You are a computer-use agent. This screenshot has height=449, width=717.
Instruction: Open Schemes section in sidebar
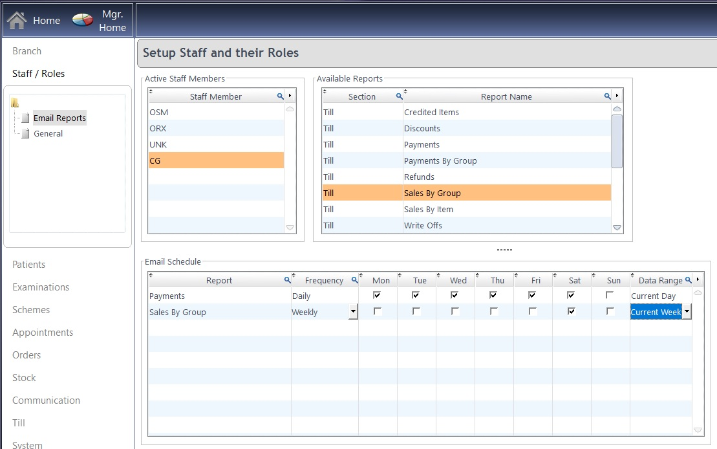[30, 310]
